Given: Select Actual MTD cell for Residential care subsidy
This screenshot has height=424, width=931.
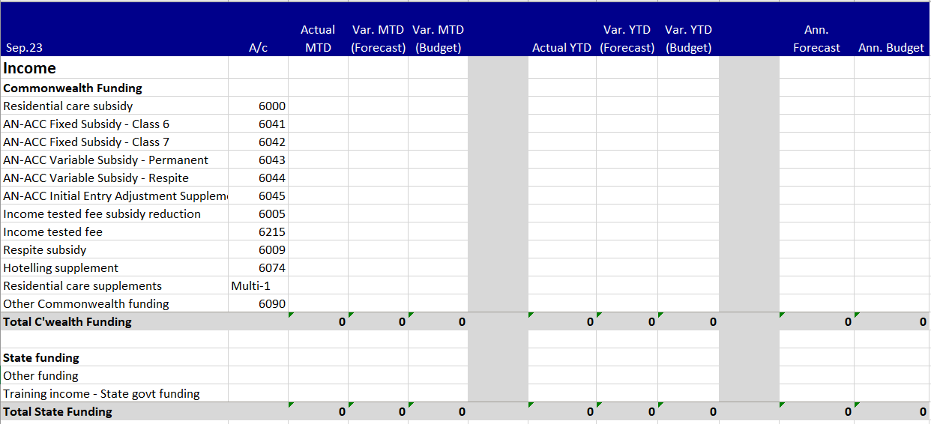Looking at the screenshot, I should (318, 106).
